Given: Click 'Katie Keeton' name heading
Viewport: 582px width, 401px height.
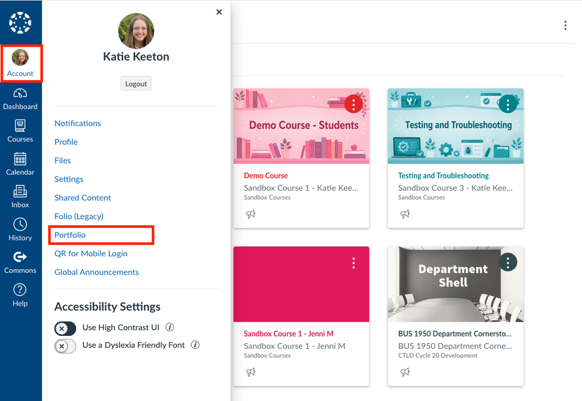Looking at the screenshot, I should [136, 57].
